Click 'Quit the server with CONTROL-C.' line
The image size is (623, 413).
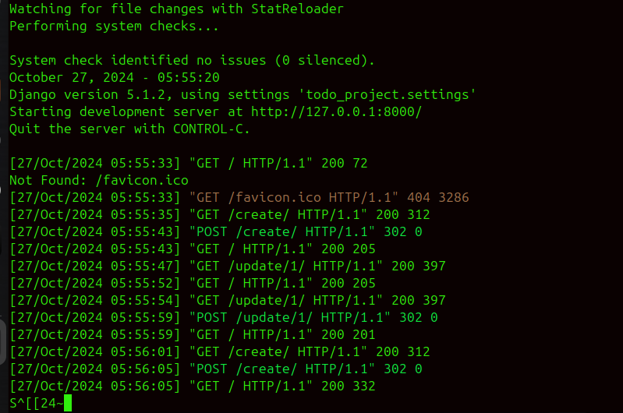(129, 129)
